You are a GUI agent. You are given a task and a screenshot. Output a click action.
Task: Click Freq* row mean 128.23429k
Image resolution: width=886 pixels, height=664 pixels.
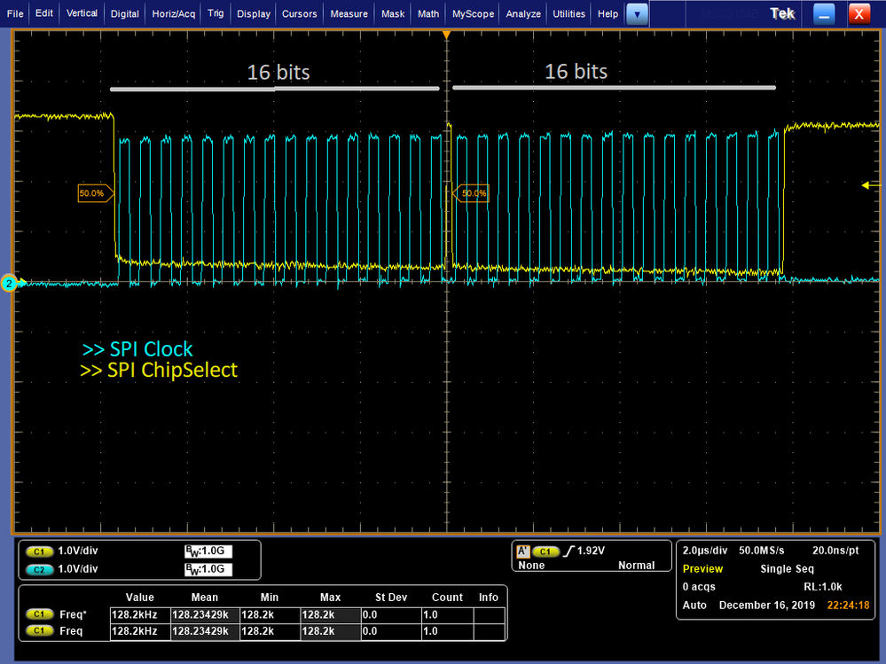[x=205, y=614]
